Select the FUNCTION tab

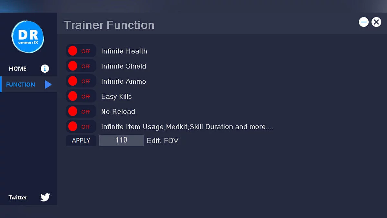point(21,85)
